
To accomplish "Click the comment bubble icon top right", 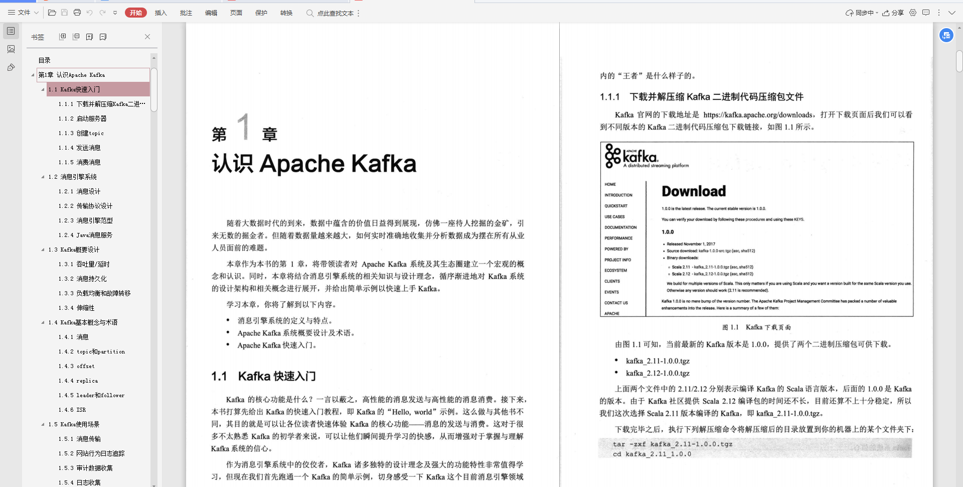I will [x=926, y=13].
